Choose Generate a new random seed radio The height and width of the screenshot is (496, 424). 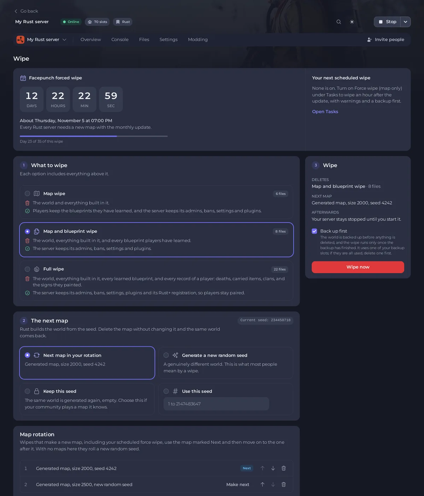pos(166,355)
